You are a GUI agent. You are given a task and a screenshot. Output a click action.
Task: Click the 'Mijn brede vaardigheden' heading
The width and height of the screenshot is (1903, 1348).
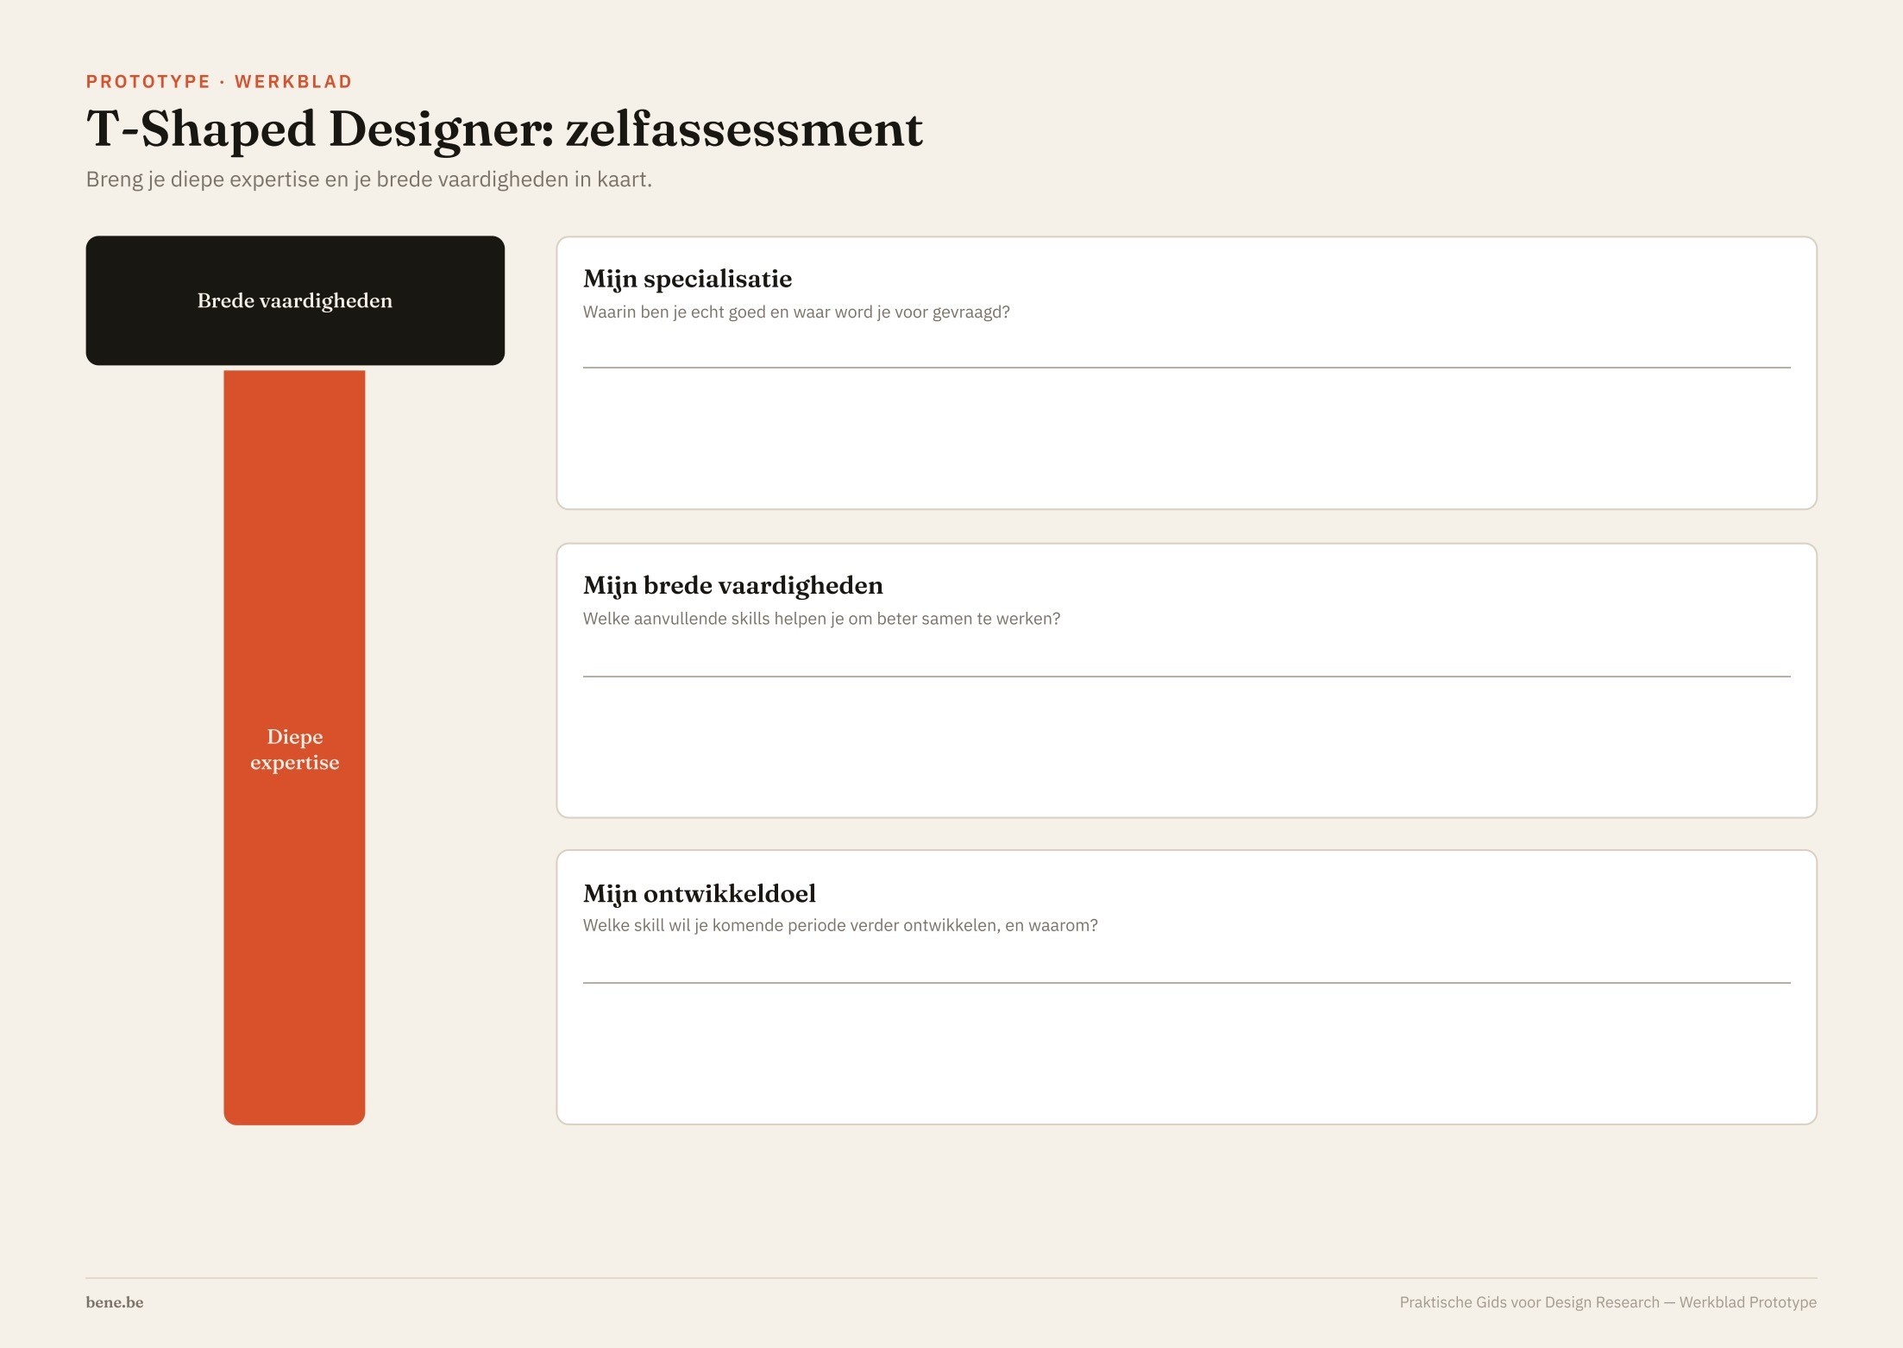point(733,586)
